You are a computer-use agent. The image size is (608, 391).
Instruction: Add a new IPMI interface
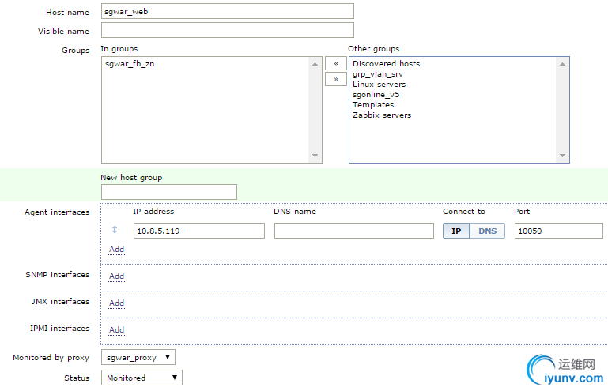(x=116, y=329)
